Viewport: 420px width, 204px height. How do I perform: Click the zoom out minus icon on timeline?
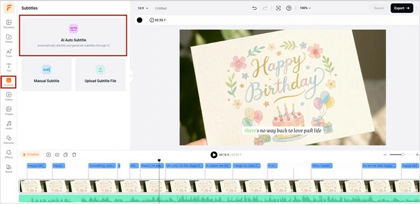pyautogui.click(x=385, y=155)
